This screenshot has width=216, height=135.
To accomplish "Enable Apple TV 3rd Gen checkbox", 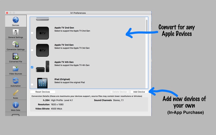I will click(32, 50).
